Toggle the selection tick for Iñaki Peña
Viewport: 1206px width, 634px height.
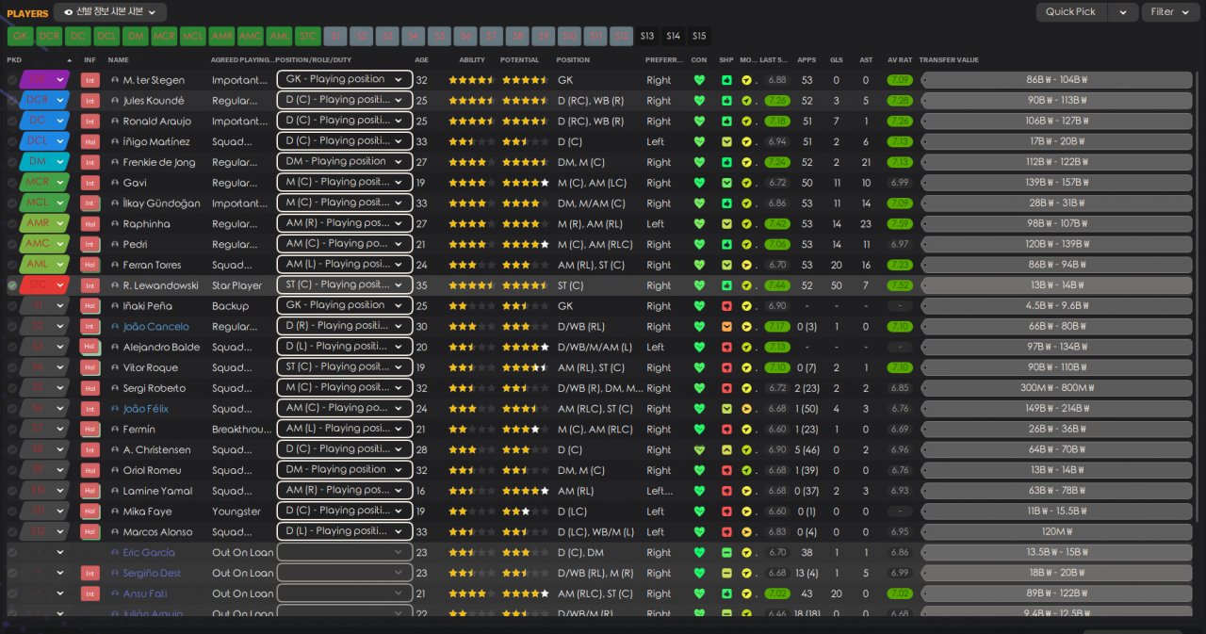(x=11, y=306)
